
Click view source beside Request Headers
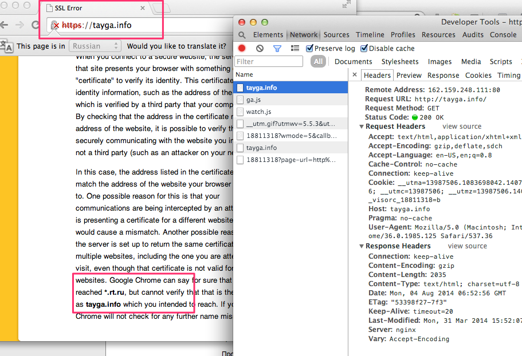tap(462, 126)
